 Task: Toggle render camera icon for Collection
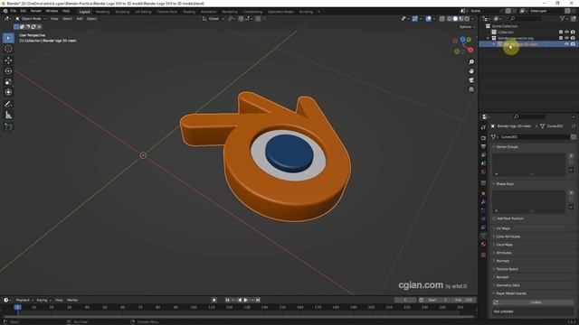[x=573, y=32]
